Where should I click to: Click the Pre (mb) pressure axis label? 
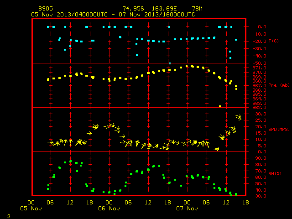279,85
